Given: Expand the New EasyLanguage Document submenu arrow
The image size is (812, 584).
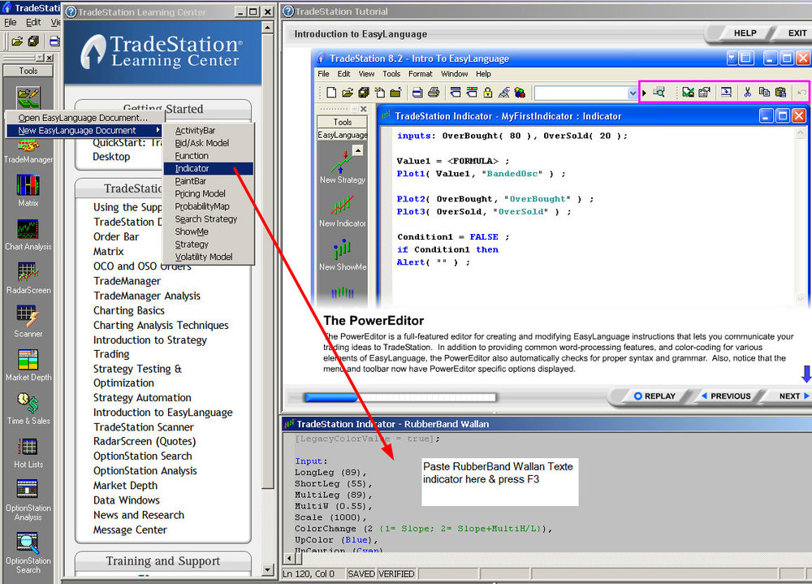Looking at the screenshot, I should point(158,130).
